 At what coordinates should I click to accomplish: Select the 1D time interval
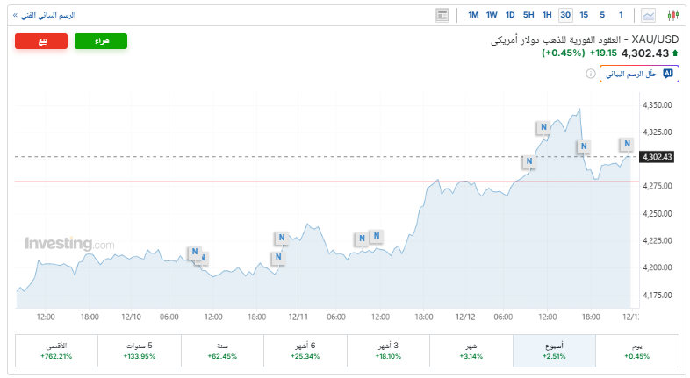(x=510, y=15)
